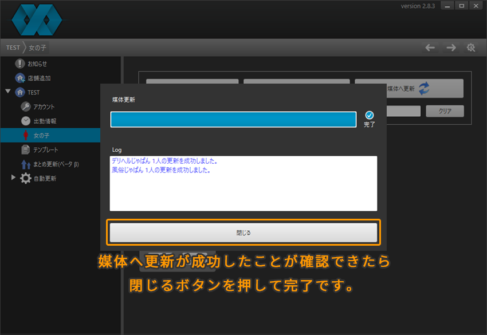
Task: Click the red 女の子 figure icon
Action: (x=26, y=135)
